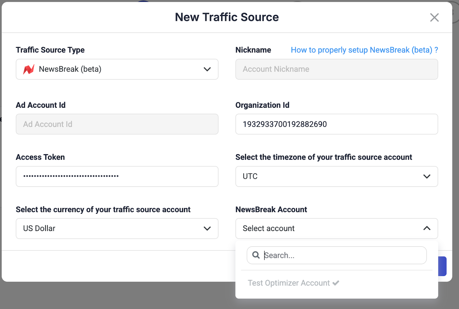Click into the Organization Id field
This screenshot has width=459, height=309.
(x=337, y=124)
